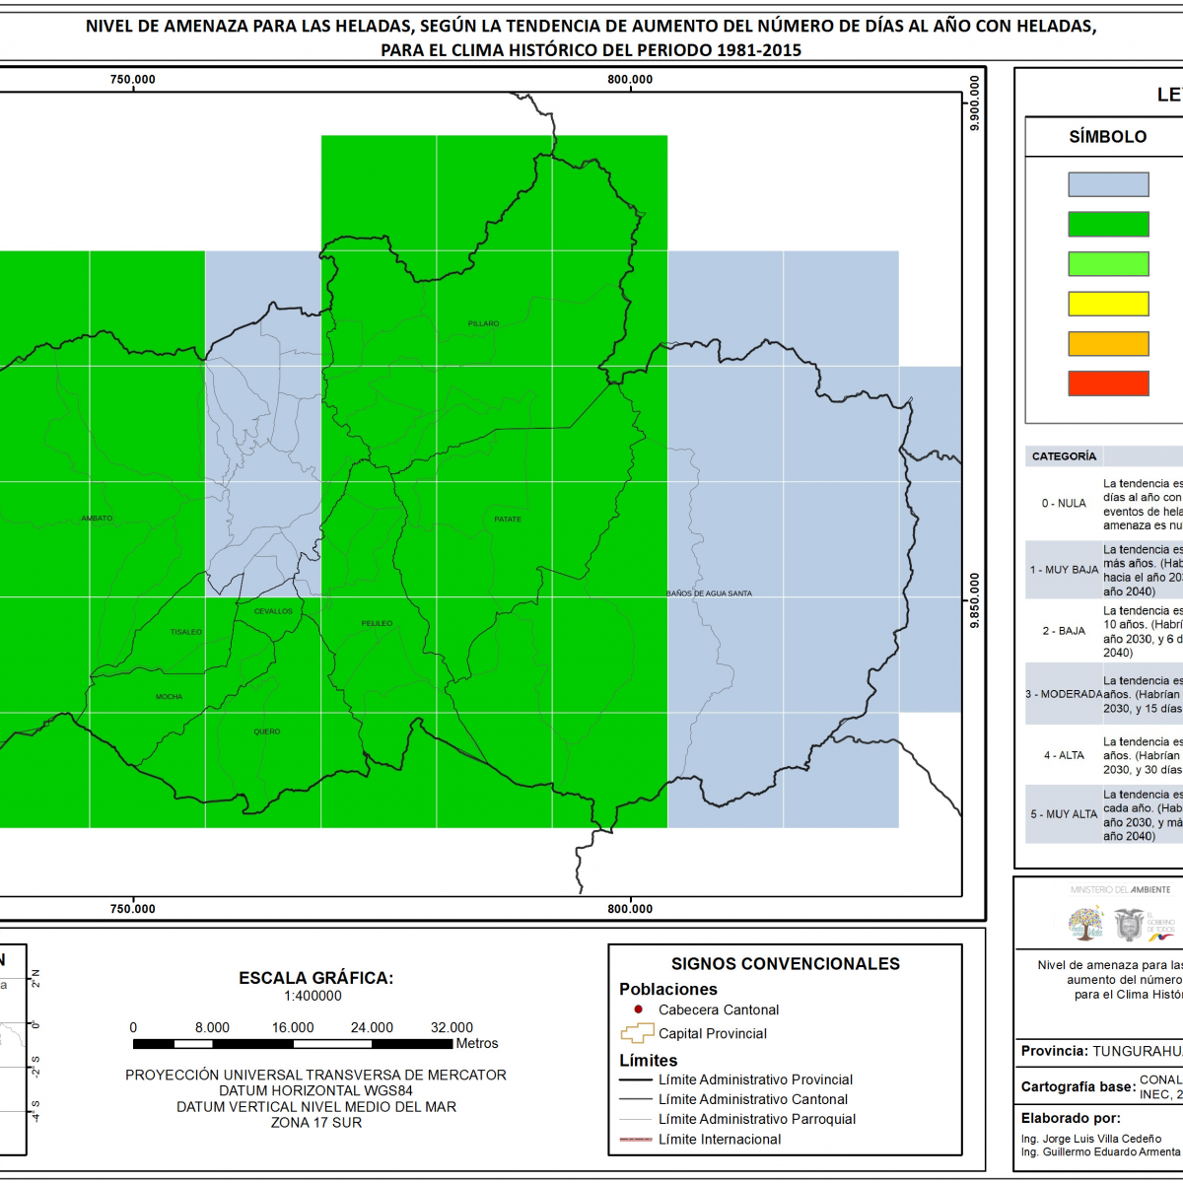Click the Límite Administrativo Parroquial line symbol
Image resolution: width=1183 pixels, height=1183 pixels.
(636, 1119)
